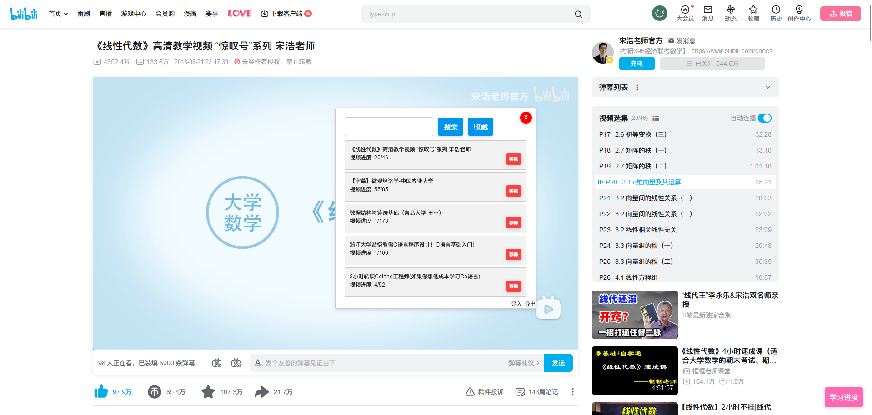This screenshot has width=872, height=415.
Task: Close the progress popup with red X
Action: 526,118
